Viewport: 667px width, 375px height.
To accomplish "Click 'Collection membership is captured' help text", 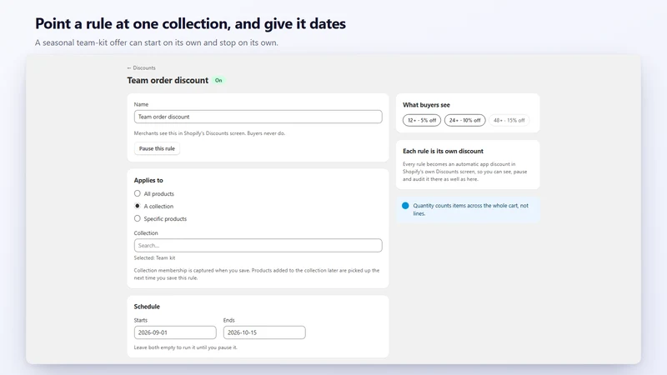I will click(x=257, y=274).
